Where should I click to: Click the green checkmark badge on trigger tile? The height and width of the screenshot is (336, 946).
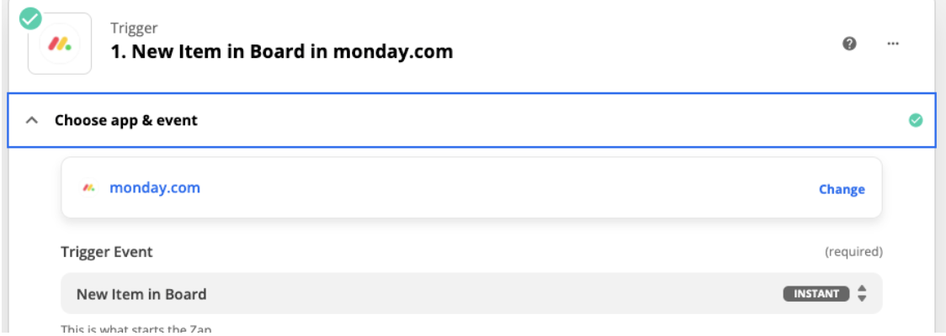tap(30, 18)
